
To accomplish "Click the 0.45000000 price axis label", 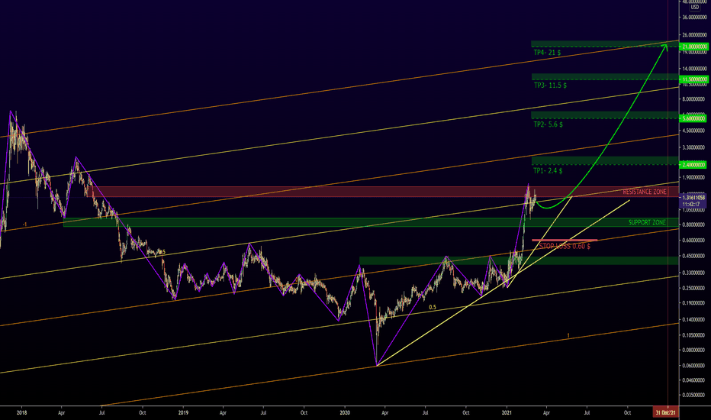I will tap(693, 256).
